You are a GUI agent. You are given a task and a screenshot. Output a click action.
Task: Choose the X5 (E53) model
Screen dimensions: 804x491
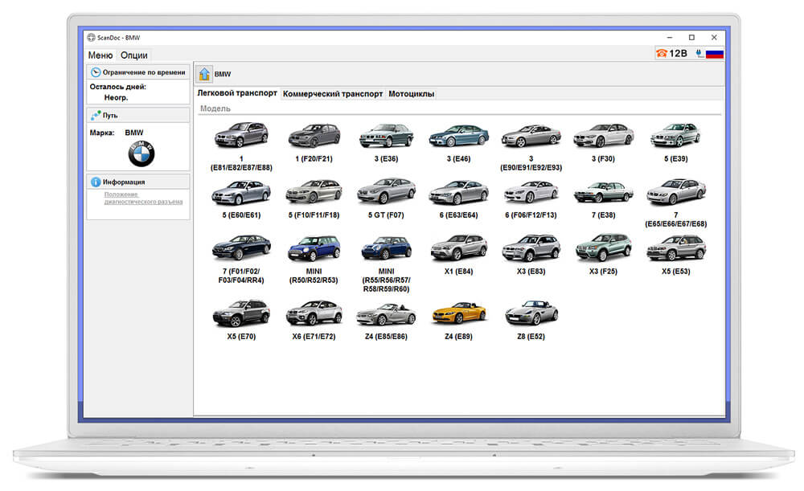[x=675, y=255]
